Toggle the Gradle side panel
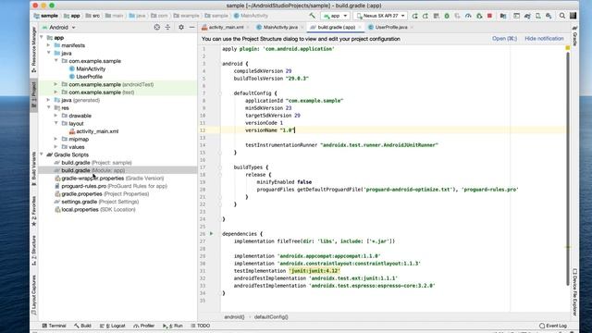The height and width of the screenshot is (333, 592). coord(574,36)
